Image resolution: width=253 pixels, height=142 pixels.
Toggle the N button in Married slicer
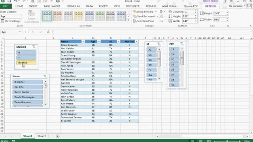26,52
